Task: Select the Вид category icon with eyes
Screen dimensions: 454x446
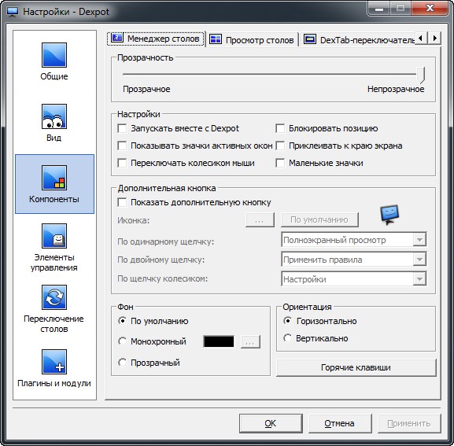Action: 54,116
